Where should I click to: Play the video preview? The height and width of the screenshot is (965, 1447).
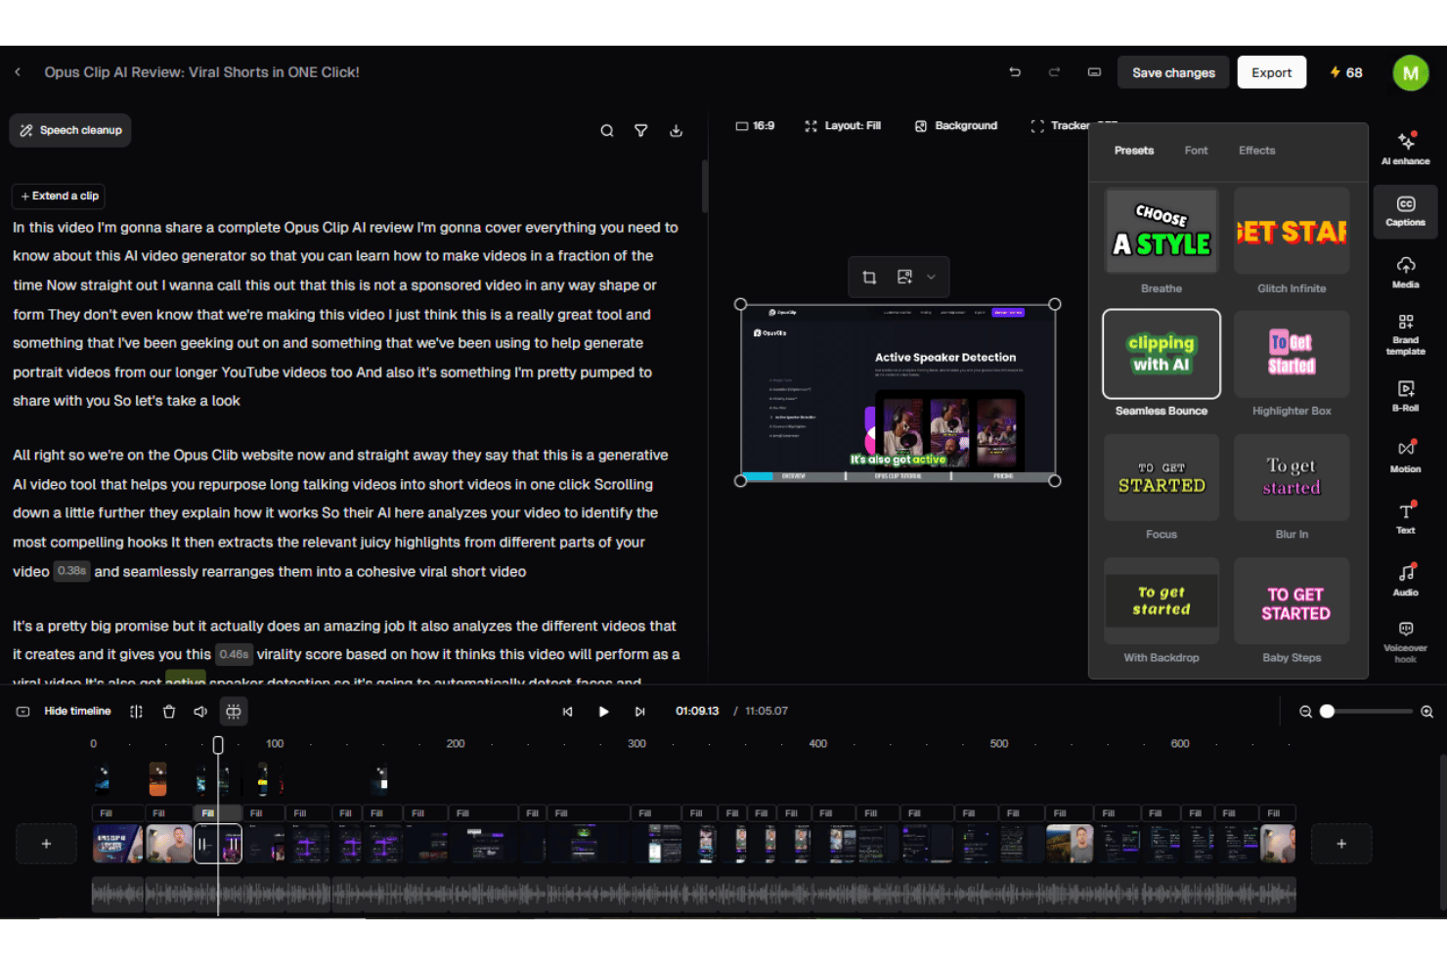pos(603,712)
